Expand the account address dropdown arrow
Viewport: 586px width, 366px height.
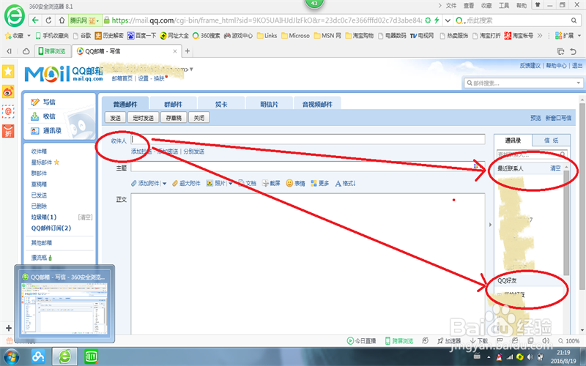pos(191,70)
